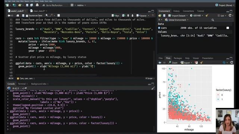Viewport: 239px width, 134px height.
Task: Switch to the Console tab
Action: tap(11, 84)
